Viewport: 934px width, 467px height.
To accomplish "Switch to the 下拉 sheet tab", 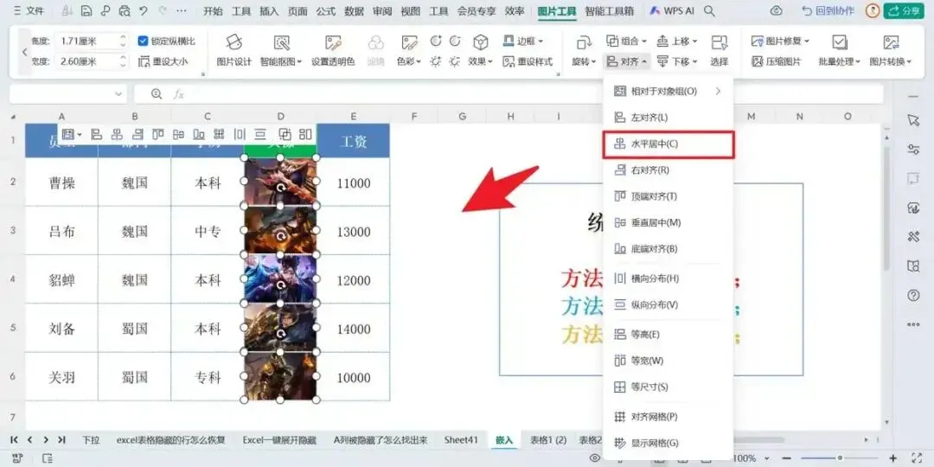I will [x=91, y=440].
